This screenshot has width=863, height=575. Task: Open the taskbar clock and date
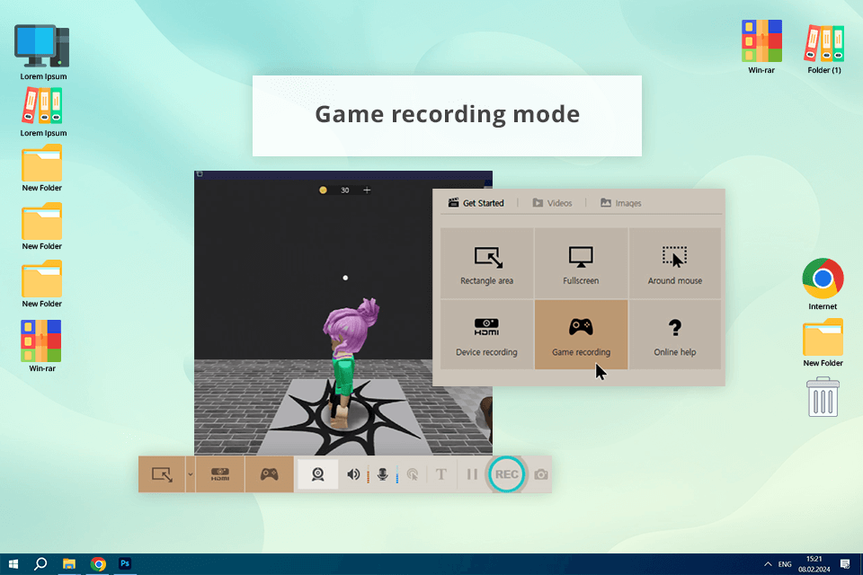(814, 564)
